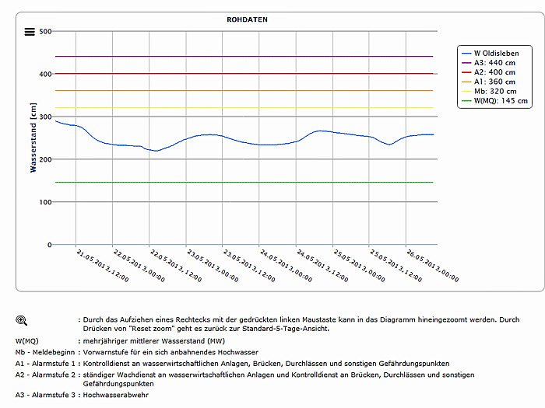Click the purple A3 threshold line
Image resolution: width=545 pixels, height=408 pixels.
pos(234,56)
